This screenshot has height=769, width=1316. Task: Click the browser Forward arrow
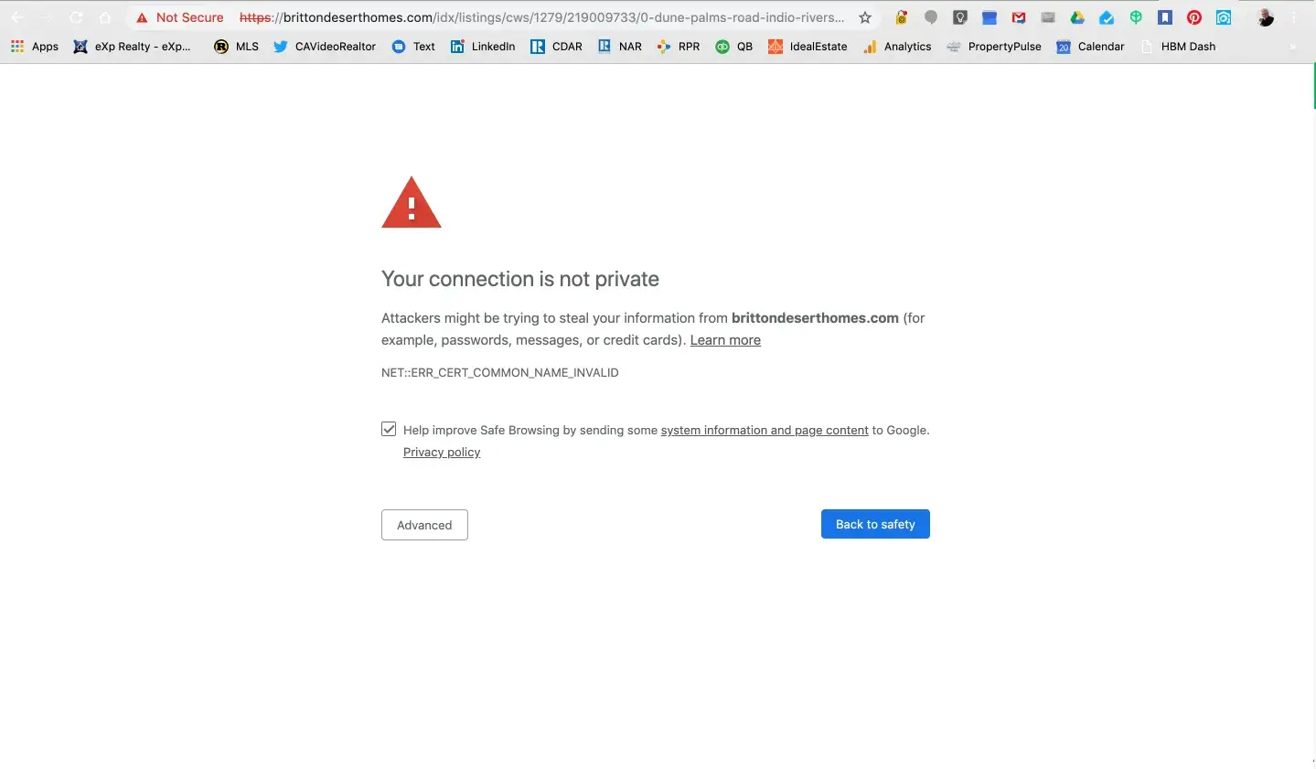click(x=47, y=17)
